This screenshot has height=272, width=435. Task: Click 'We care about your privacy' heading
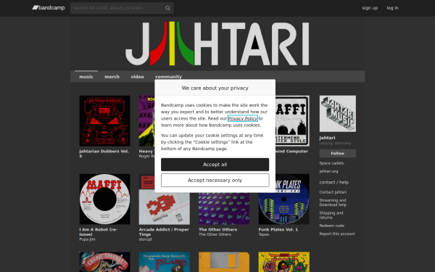[x=215, y=88]
